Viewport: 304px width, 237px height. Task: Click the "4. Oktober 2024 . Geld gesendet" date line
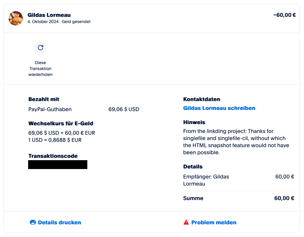(x=59, y=22)
